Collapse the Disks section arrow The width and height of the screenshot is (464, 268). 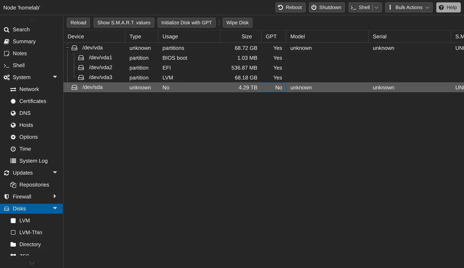pos(55,208)
